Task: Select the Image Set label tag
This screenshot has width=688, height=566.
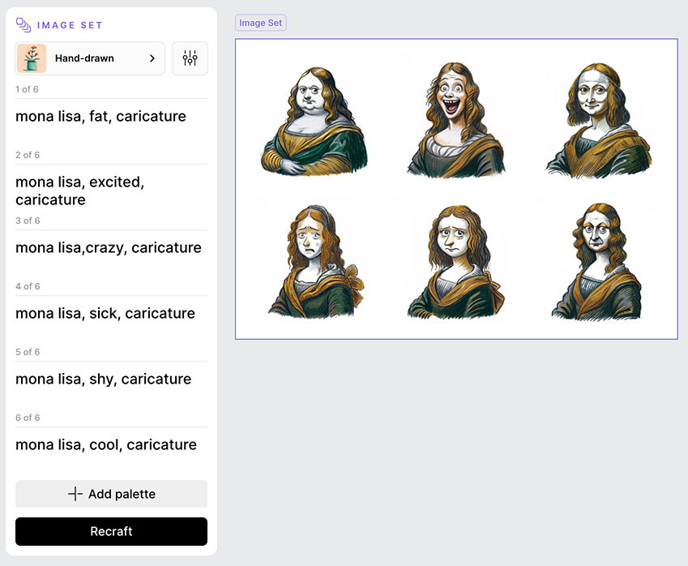Action: coord(261,23)
